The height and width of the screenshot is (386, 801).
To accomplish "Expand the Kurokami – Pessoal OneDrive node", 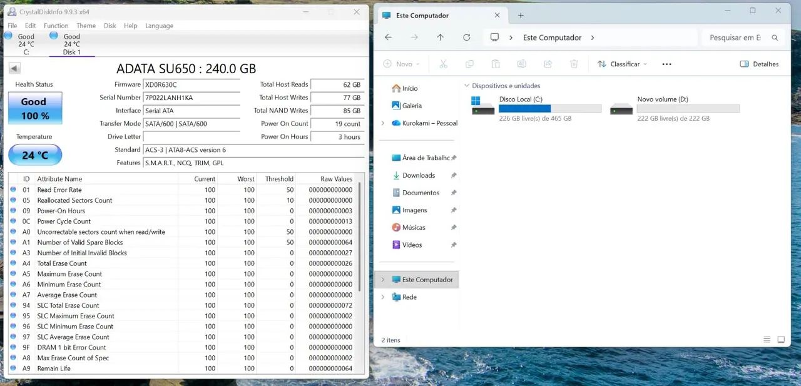I will [383, 123].
